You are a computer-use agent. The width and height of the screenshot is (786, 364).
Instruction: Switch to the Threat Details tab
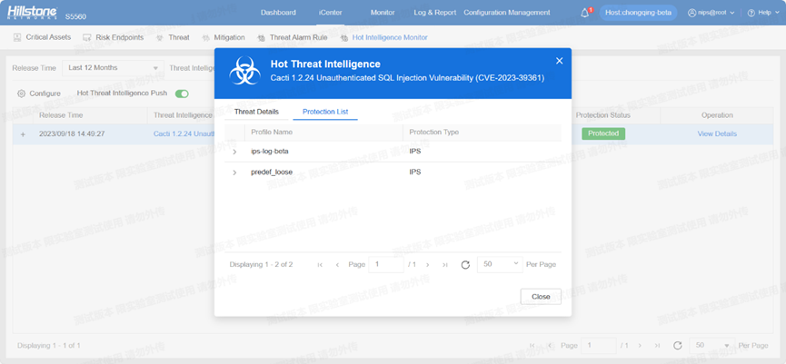click(x=256, y=112)
